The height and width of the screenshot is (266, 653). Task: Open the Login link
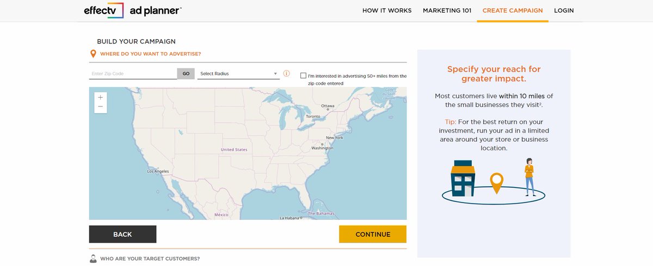point(564,10)
